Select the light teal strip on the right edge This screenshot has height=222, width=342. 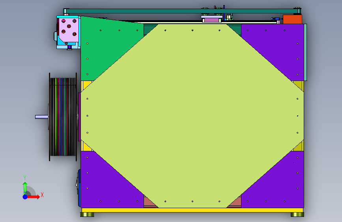point(305,53)
